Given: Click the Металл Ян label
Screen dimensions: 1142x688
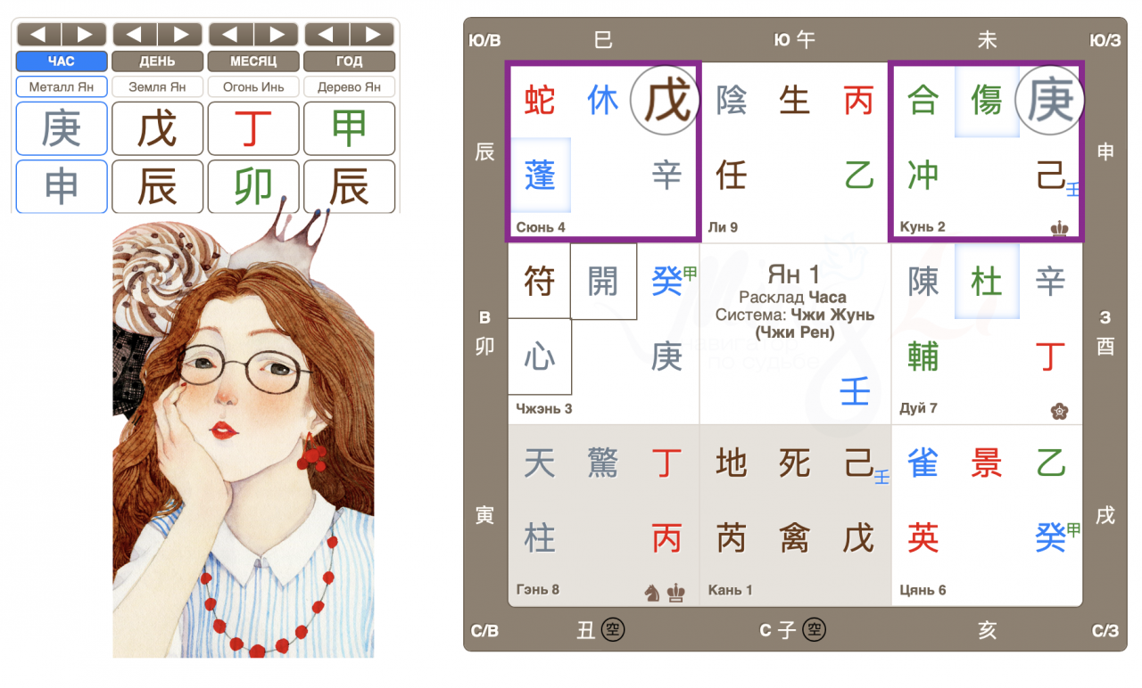Looking at the screenshot, I should pos(62,87).
